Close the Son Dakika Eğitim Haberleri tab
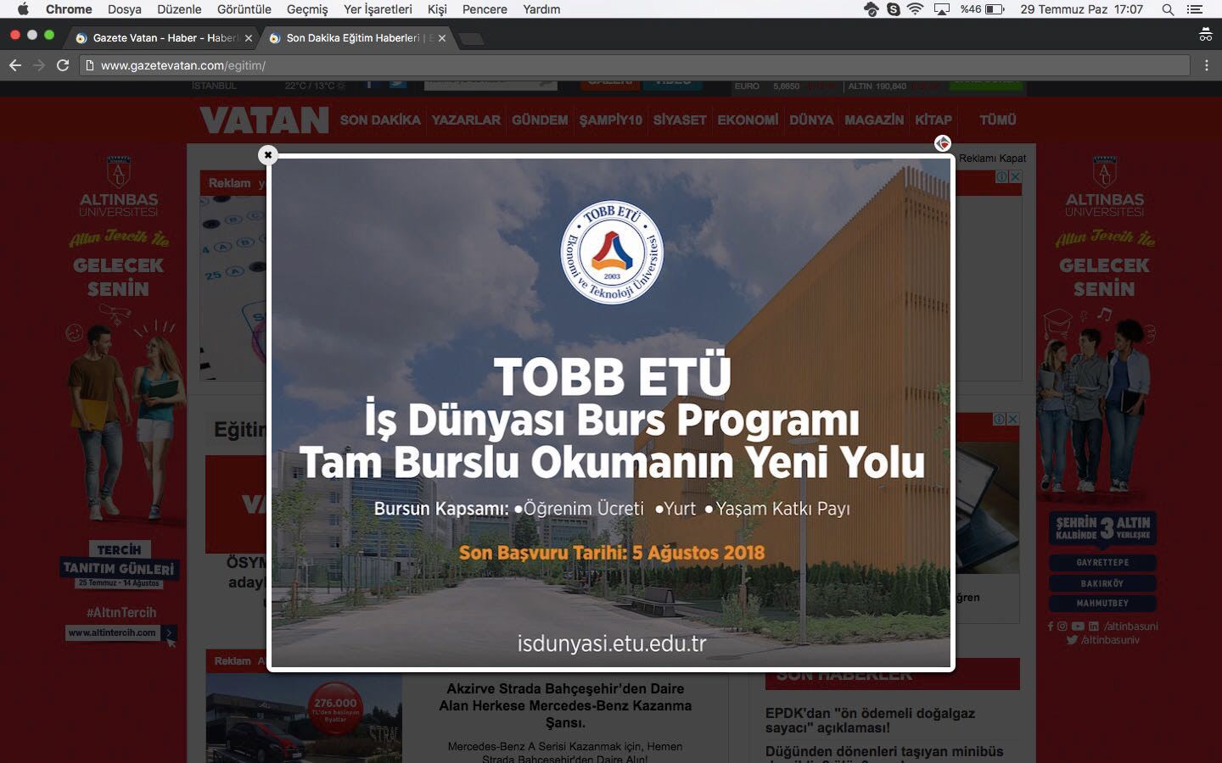 coord(441,38)
